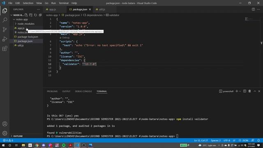Open the Terminal menu
Viewport: 263px width, 148px height.
[64, 3]
